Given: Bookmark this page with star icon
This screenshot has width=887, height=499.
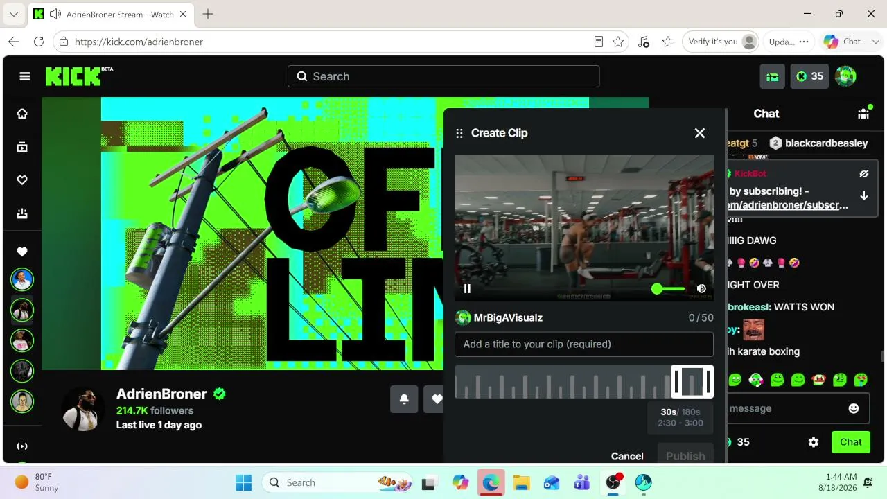Looking at the screenshot, I should coord(618,42).
